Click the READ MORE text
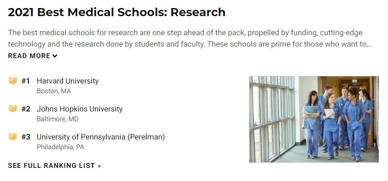This screenshot has height=181, width=388. [x=29, y=56]
